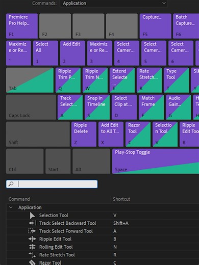Select the empty F2 key
Viewport: 199px width, 265px height.
tap(55, 26)
